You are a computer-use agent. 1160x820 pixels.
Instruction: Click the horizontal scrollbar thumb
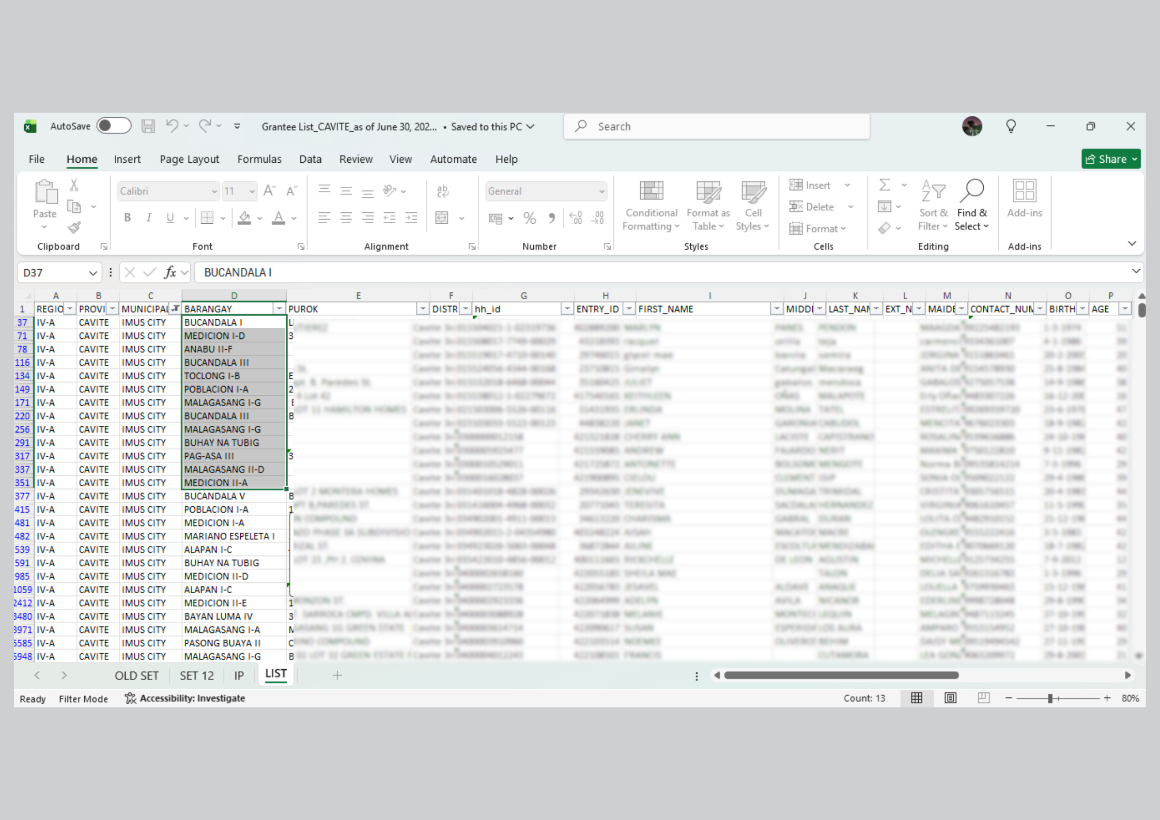841,675
